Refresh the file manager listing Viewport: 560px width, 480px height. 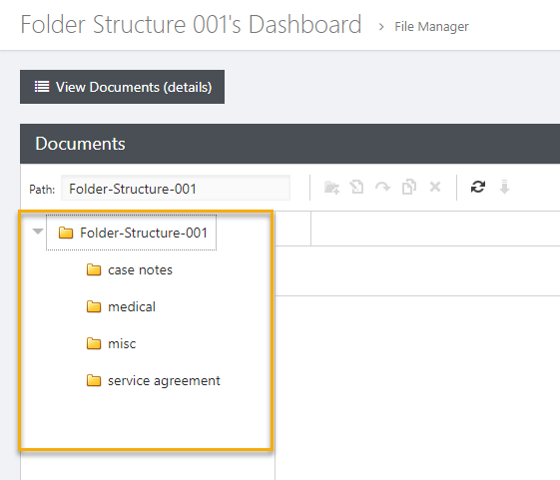(x=478, y=187)
